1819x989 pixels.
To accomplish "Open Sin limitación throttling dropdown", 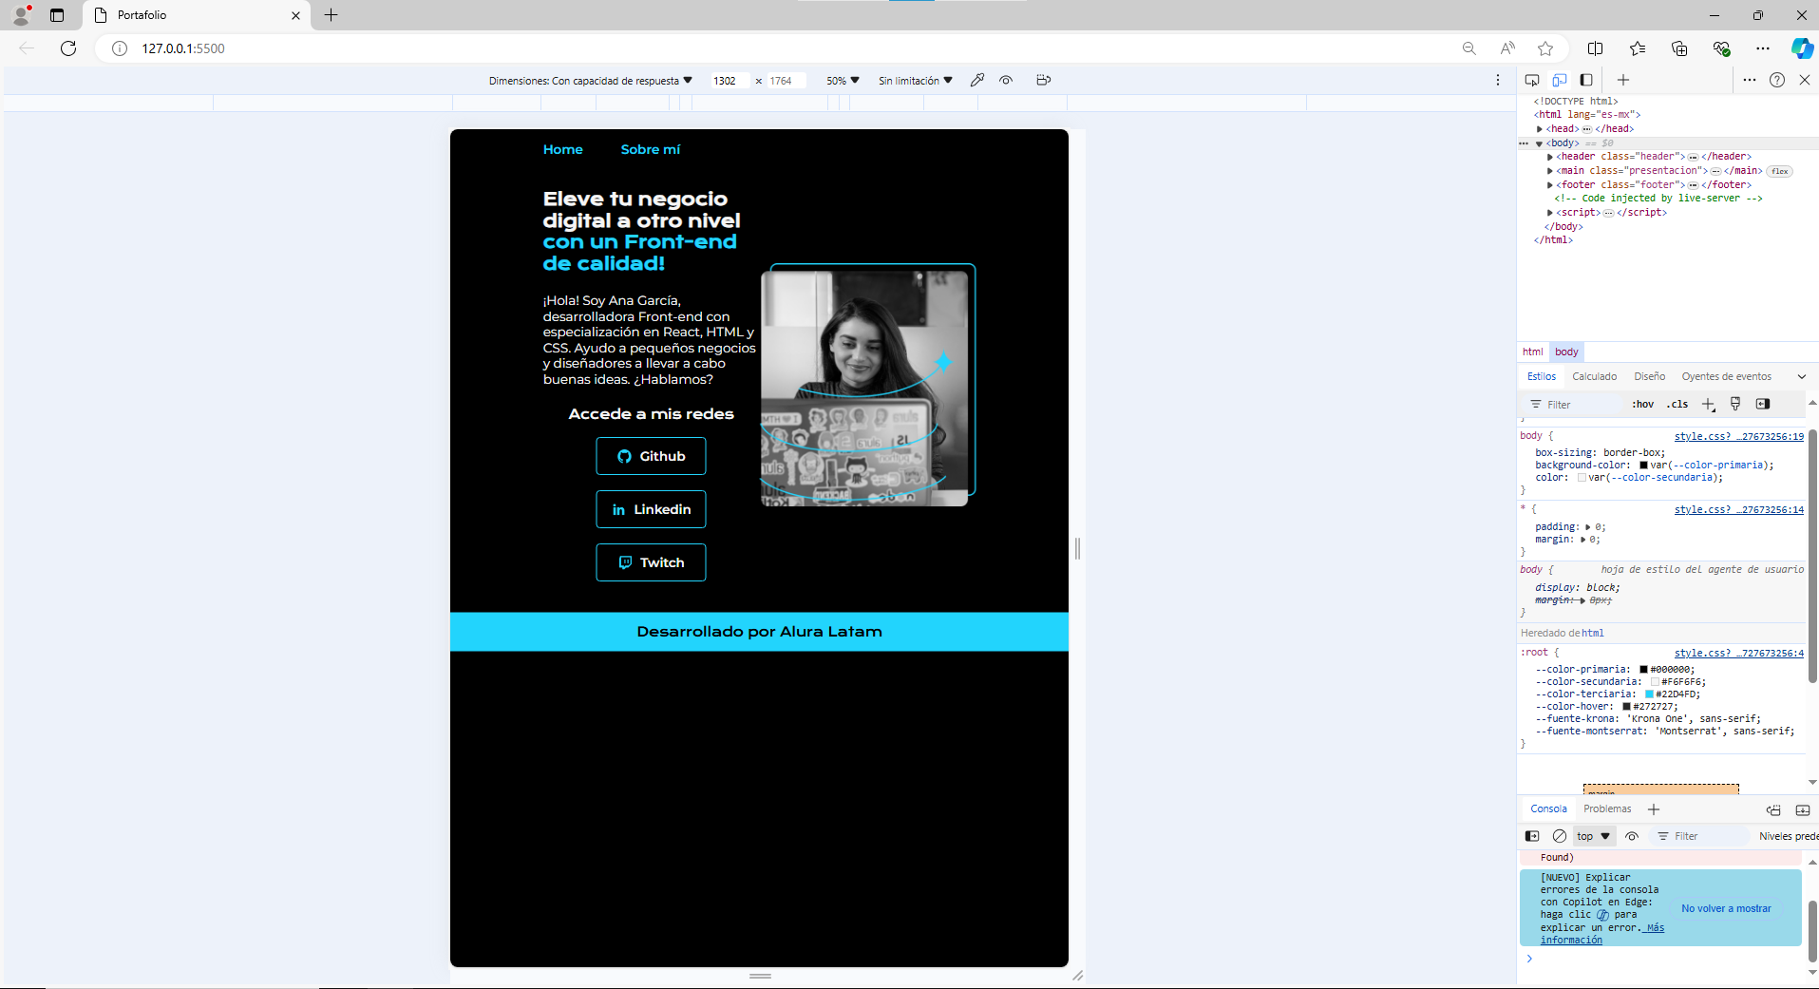I will (x=916, y=81).
